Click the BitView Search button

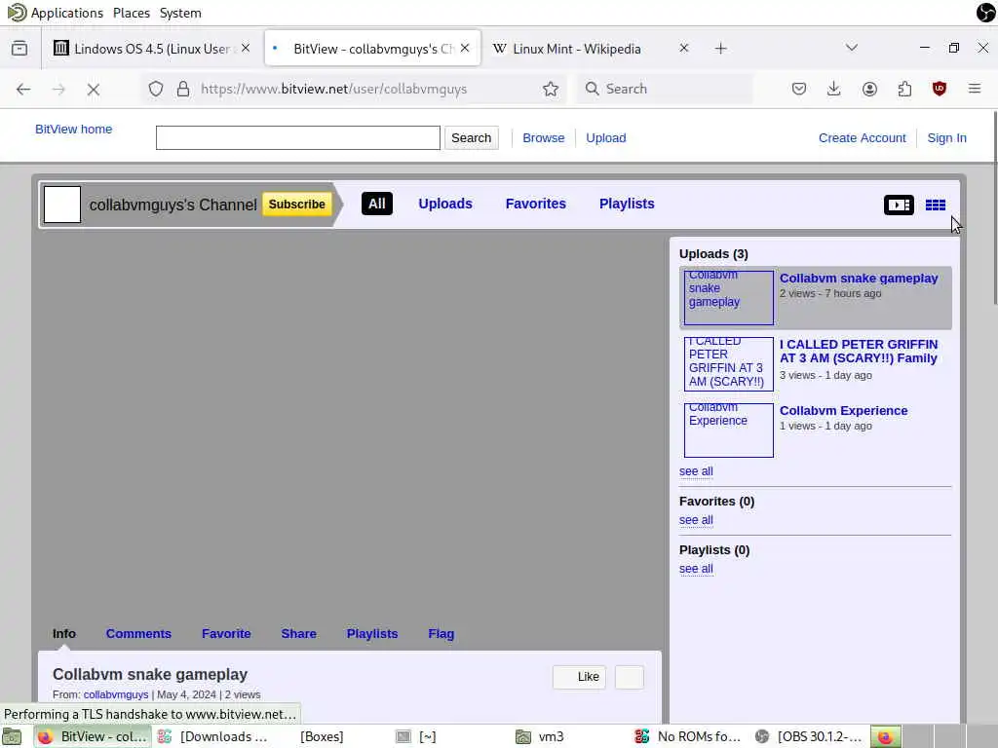(x=471, y=138)
